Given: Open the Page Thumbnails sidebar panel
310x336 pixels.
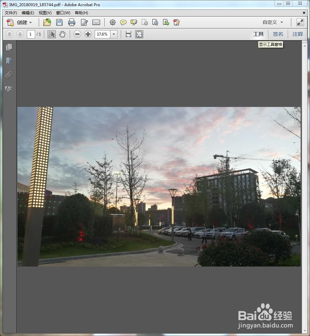Looking at the screenshot, I should point(9,47).
